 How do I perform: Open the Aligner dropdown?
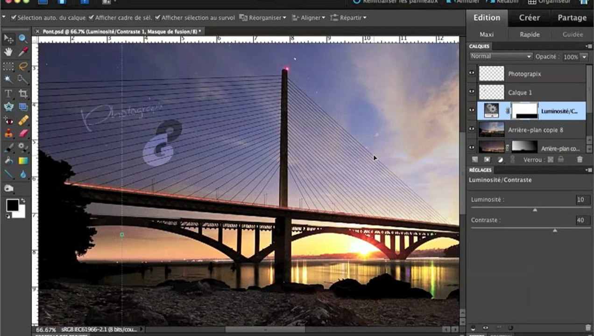(308, 18)
